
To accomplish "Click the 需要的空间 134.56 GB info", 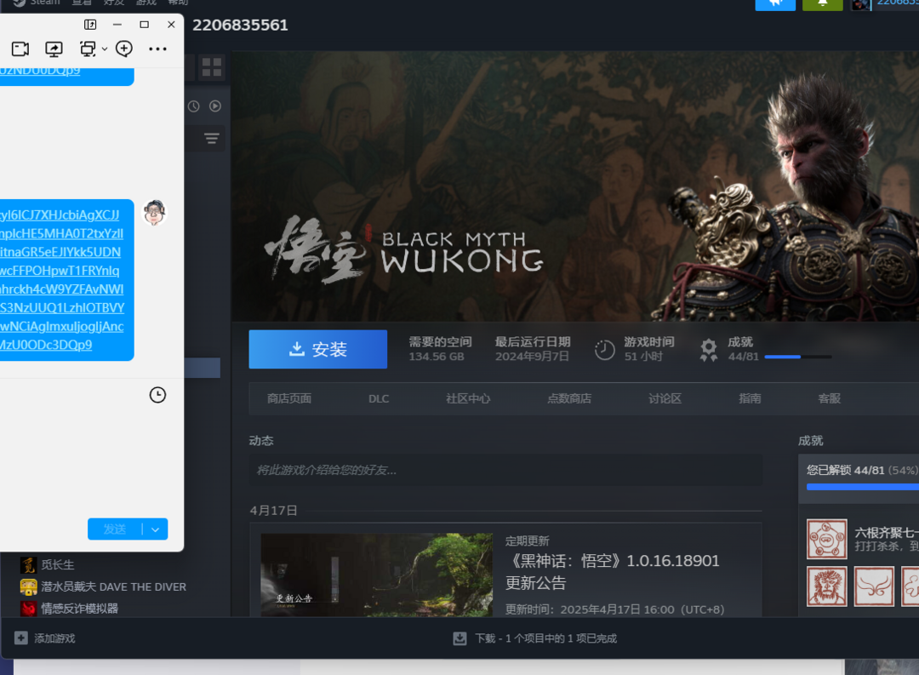I will tap(440, 349).
